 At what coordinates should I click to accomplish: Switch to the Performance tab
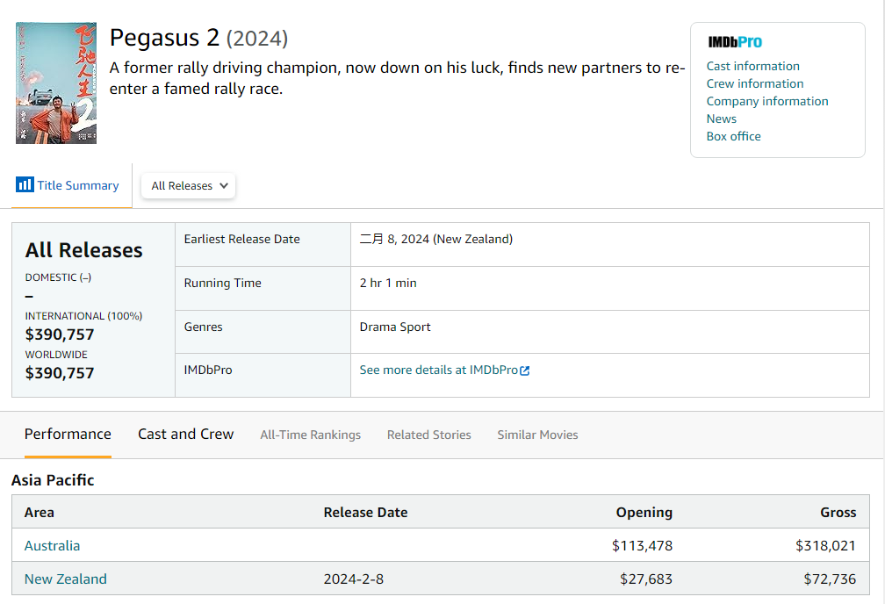[68, 435]
